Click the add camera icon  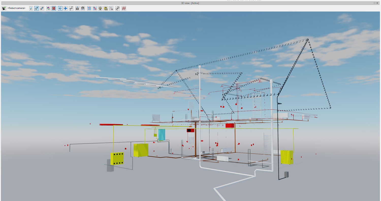4,8
